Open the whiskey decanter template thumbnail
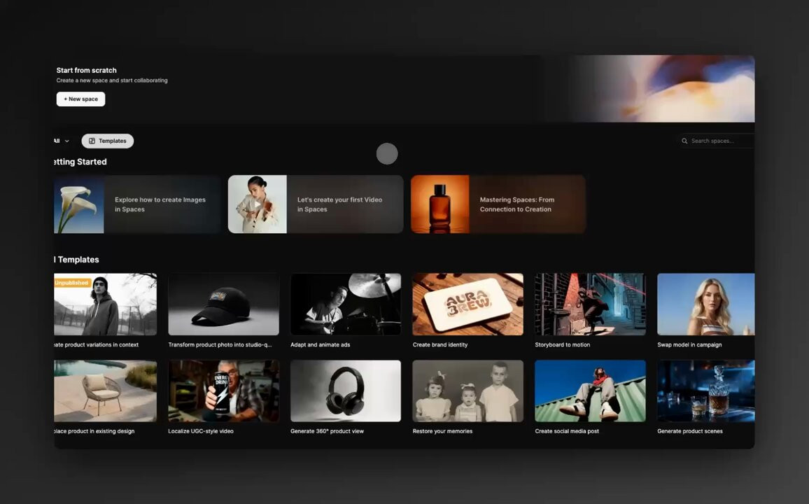 coord(706,391)
